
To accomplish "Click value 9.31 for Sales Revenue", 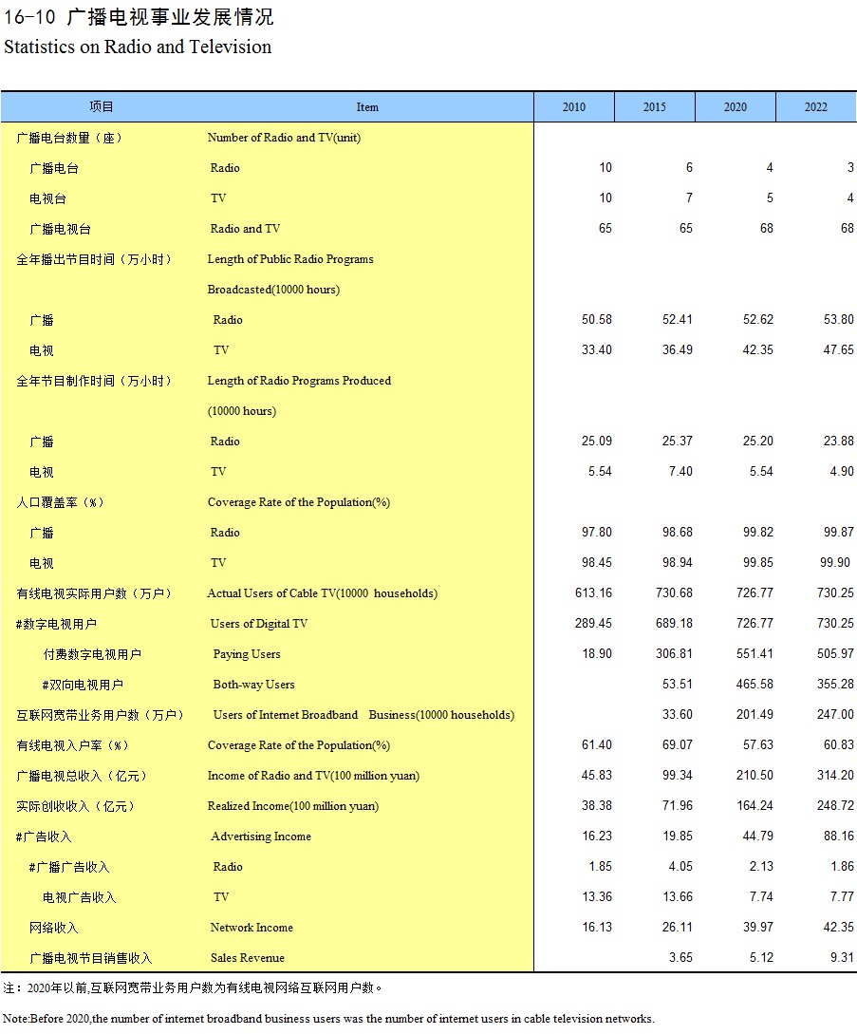I will [842, 957].
